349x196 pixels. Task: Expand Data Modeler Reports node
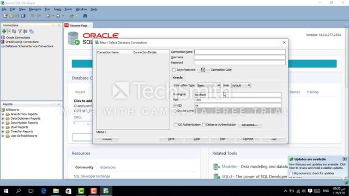coord(3,123)
